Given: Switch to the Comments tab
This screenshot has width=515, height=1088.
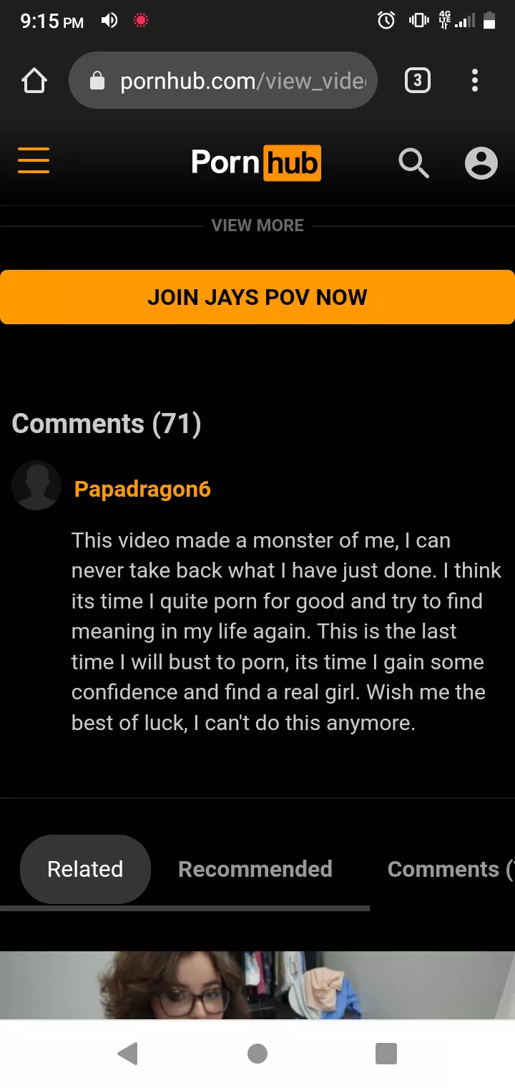Looking at the screenshot, I should pyautogui.click(x=451, y=869).
